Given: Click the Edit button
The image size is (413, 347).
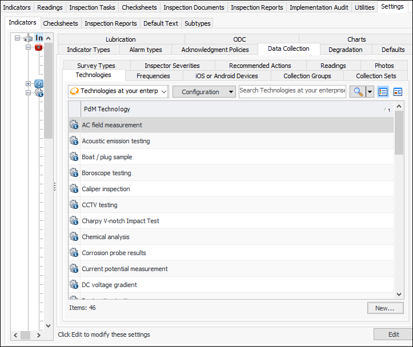Looking at the screenshot, I should [393, 334].
